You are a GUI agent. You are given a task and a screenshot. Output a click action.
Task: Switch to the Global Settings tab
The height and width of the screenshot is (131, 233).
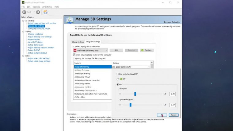coord(78,42)
